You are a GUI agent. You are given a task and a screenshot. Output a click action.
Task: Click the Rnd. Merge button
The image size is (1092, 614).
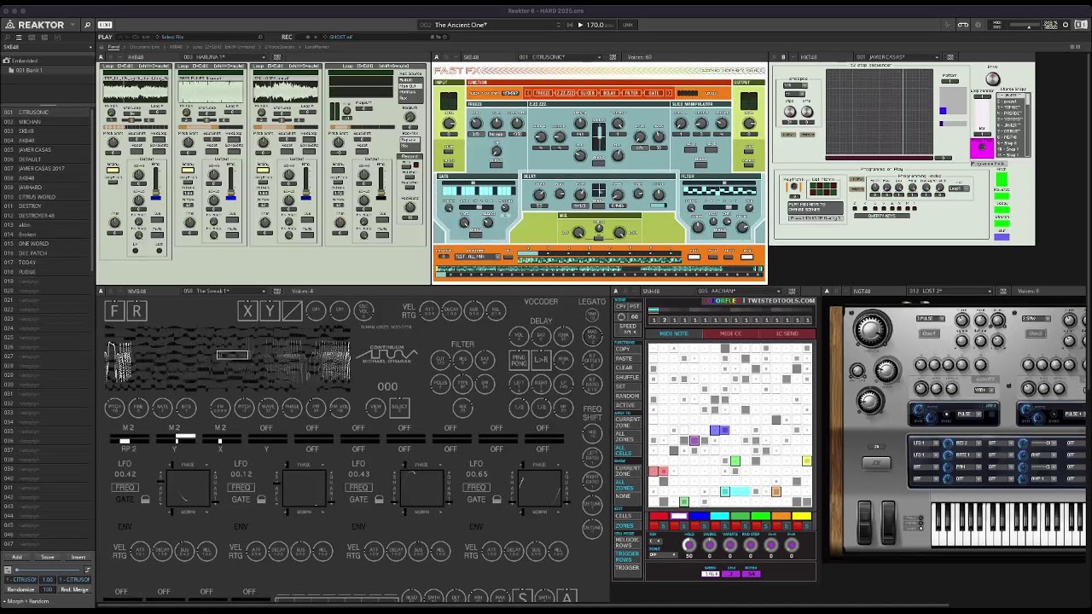[x=74, y=589]
